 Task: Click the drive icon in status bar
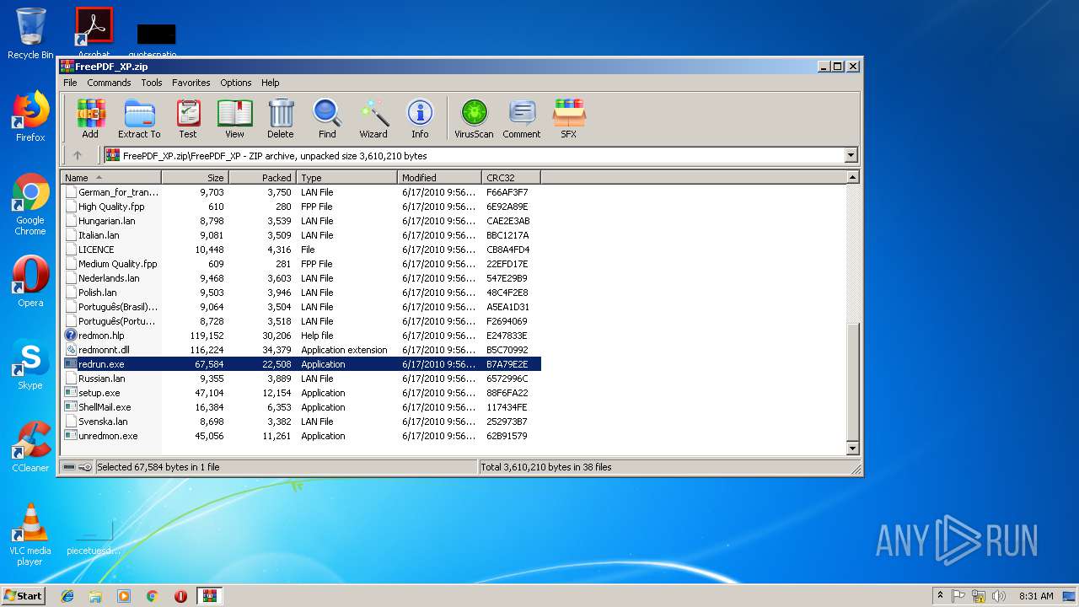pyautogui.click(x=69, y=467)
